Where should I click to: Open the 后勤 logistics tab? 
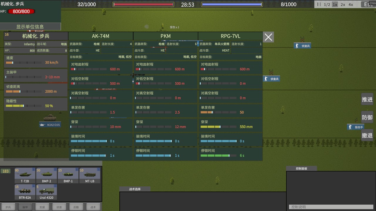(76, 207)
